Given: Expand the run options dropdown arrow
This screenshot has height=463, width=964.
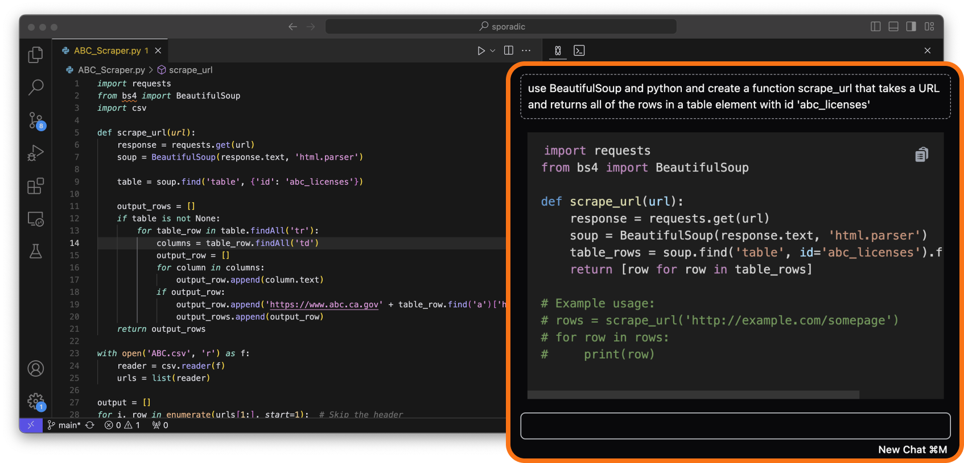Looking at the screenshot, I should (x=493, y=51).
